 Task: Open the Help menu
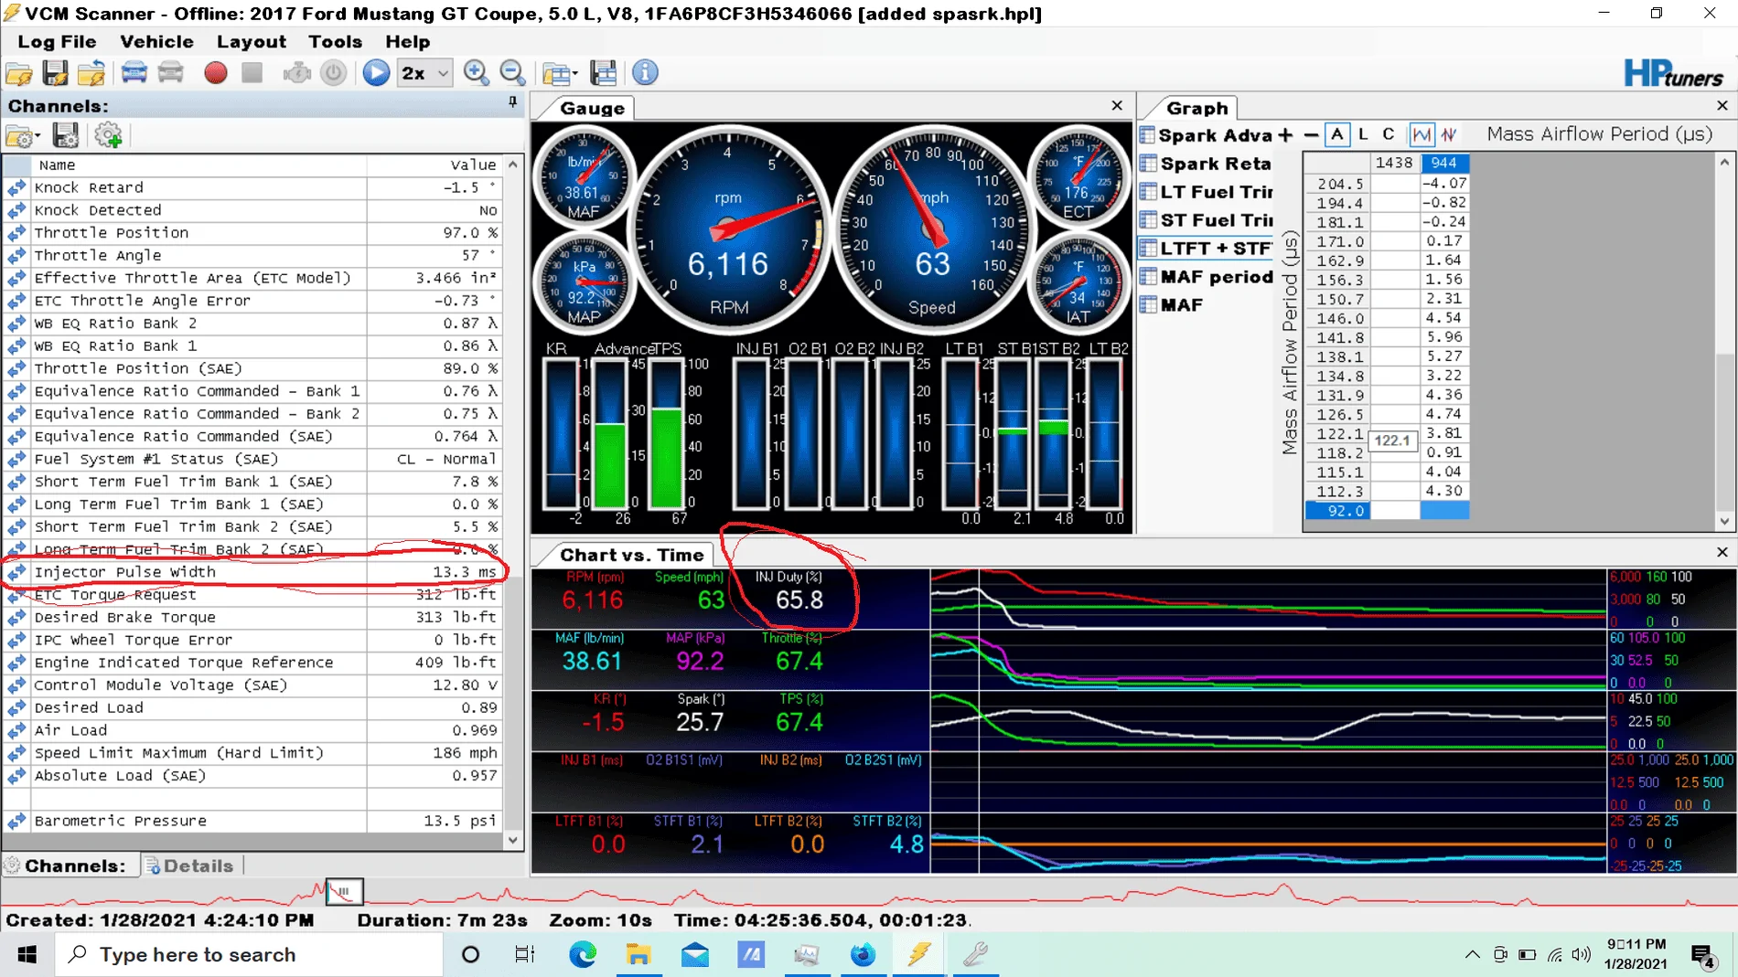pyautogui.click(x=408, y=42)
